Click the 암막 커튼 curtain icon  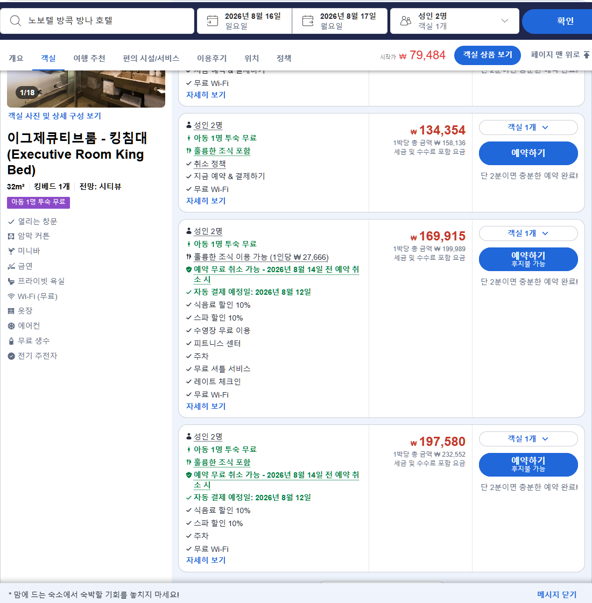point(11,236)
